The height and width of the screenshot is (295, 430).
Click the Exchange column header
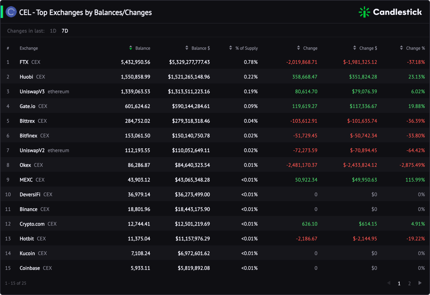(29, 48)
